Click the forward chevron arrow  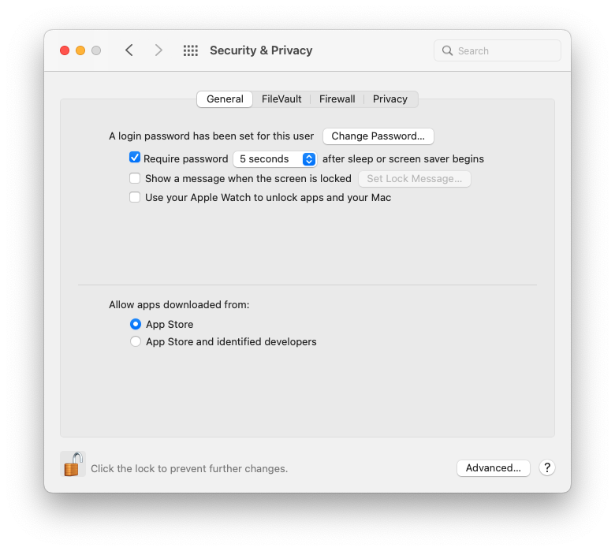tap(158, 50)
